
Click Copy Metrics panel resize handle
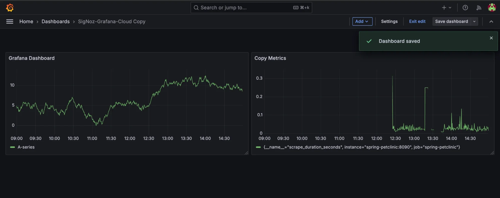click(x=492, y=153)
